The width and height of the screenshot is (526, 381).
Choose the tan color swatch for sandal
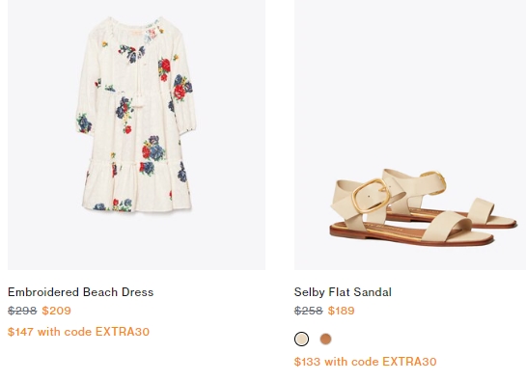click(325, 340)
